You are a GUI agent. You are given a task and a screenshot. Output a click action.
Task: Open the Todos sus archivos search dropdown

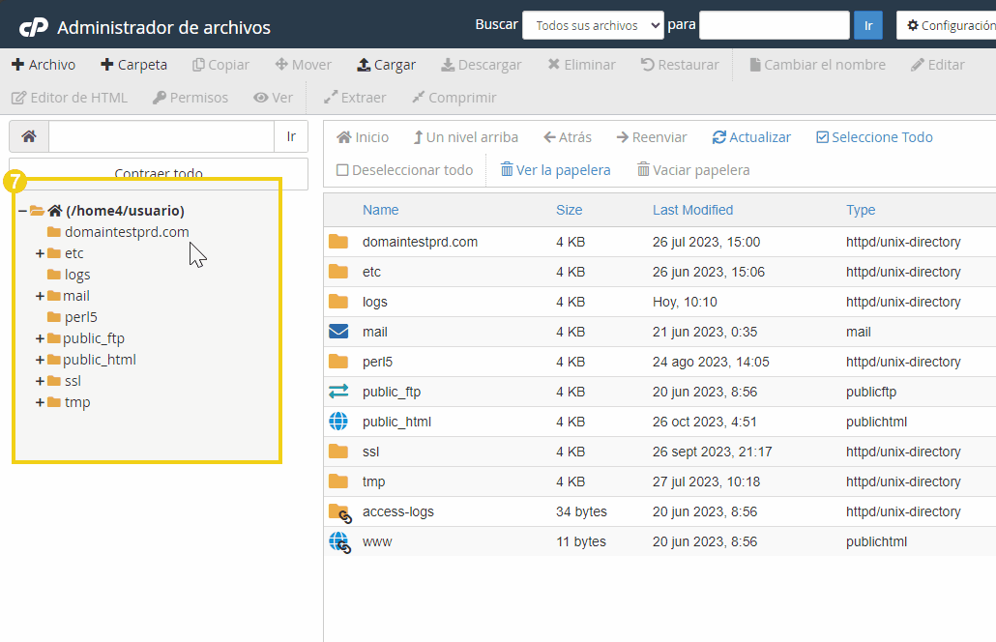pos(593,25)
